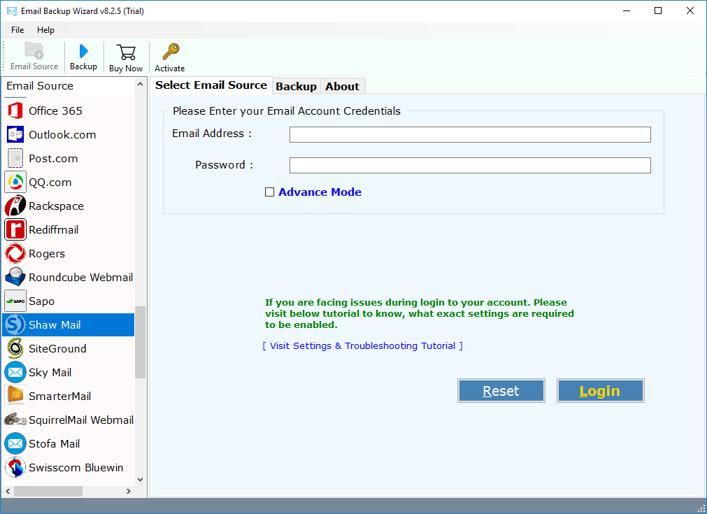
Task: Select the Outlook.com icon
Action: coord(15,135)
